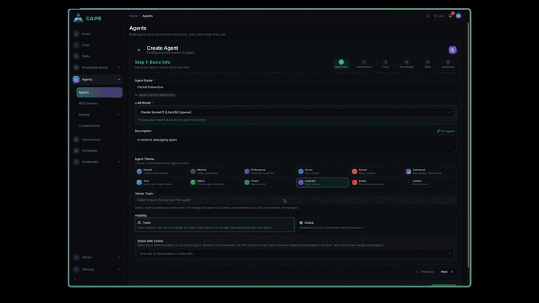Choose the Custom agent theme
Viewport: 539px width, 303px height.
[x=430, y=182]
